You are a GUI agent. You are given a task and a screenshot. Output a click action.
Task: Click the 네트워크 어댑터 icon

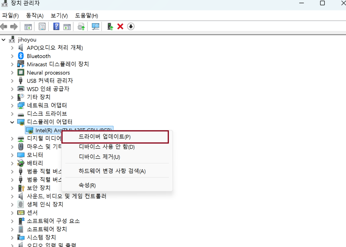[x=21, y=105]
